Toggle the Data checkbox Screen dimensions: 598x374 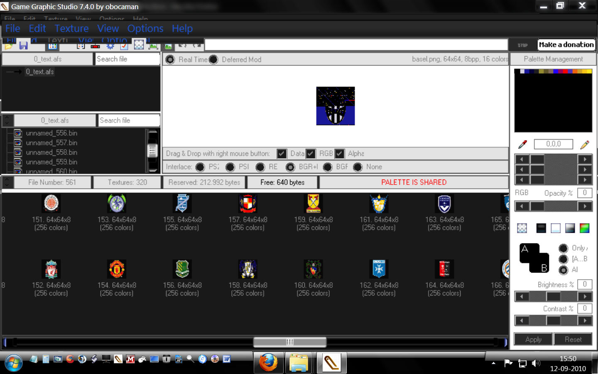click(282, 154)
